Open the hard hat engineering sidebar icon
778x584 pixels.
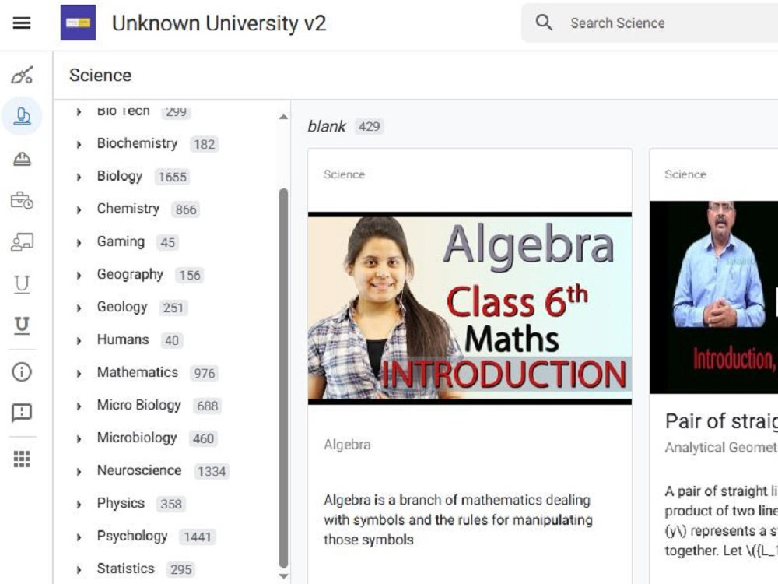coord(22,159)
